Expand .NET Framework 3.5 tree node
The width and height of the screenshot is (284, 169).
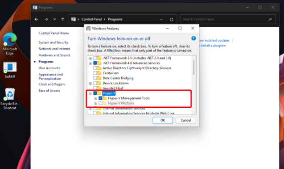tap(90, 58)
